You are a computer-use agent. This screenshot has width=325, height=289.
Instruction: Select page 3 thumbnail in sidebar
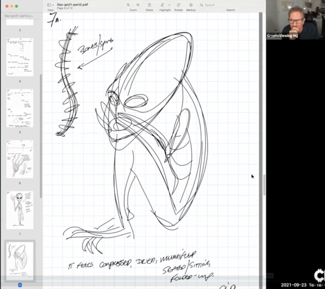pyautogui.click(x=20, y=22)
